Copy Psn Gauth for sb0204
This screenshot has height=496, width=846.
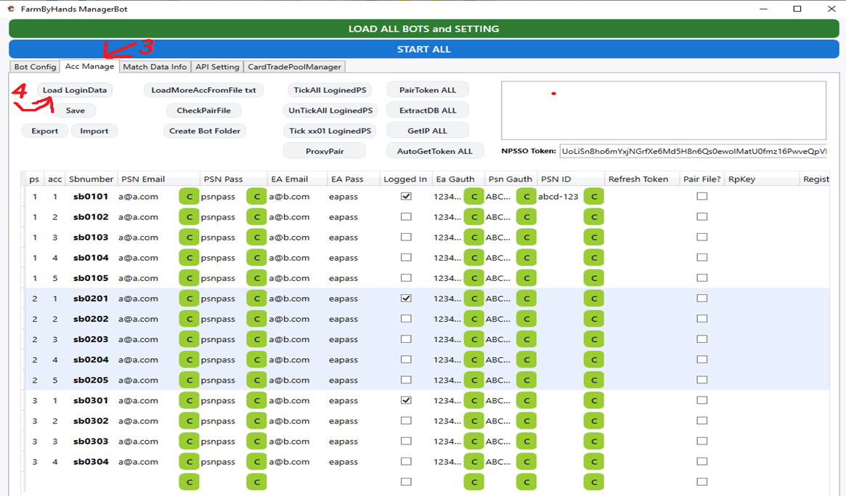(526, 360)
